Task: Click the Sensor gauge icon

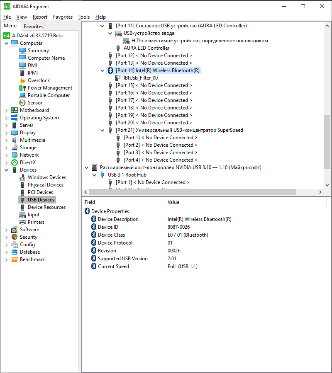Action: click(22, 103)
